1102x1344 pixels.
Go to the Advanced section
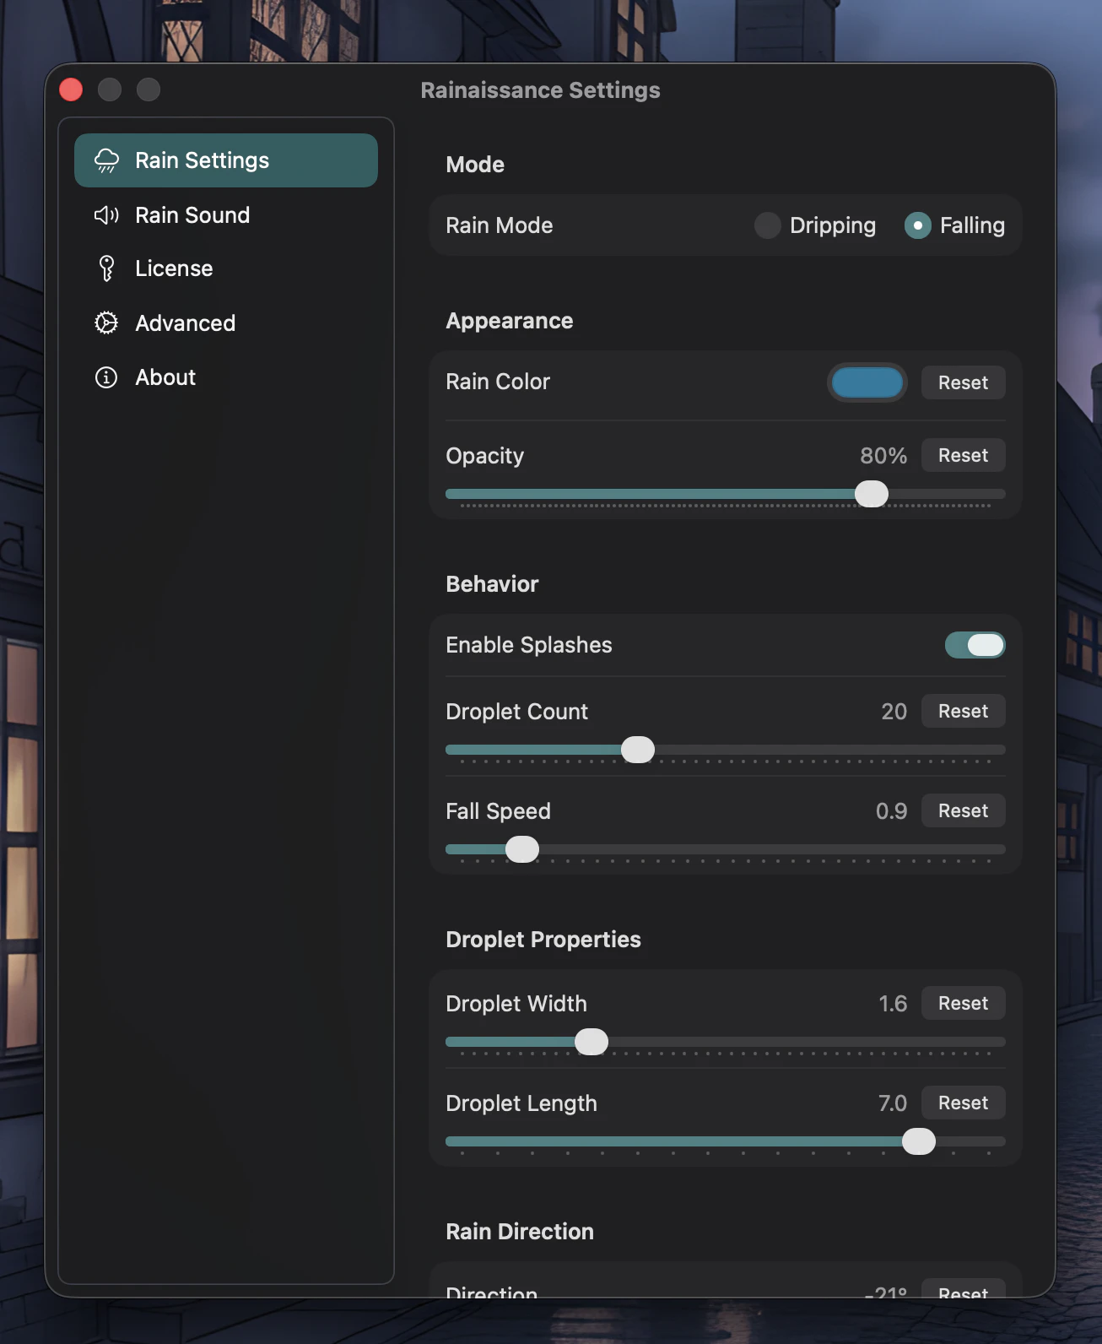click(185, 323)
